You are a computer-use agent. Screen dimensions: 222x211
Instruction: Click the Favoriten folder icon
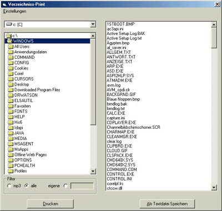[11, 106]
